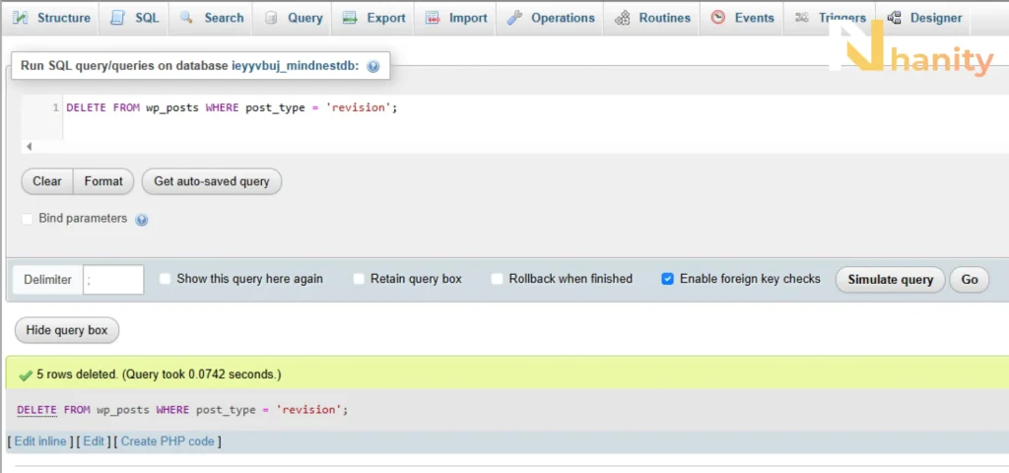The image size is (1009, 473).
Task: Tick the Retain query box checkbox
Action: coord(359,279)
